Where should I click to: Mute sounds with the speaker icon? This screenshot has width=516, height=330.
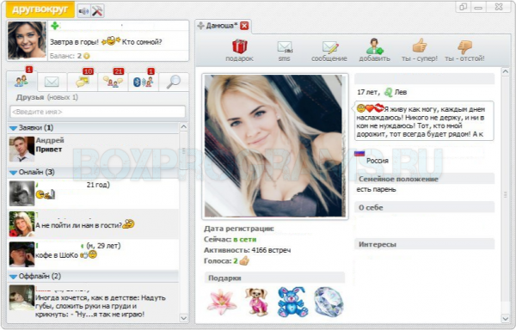[x=83, y=11]
